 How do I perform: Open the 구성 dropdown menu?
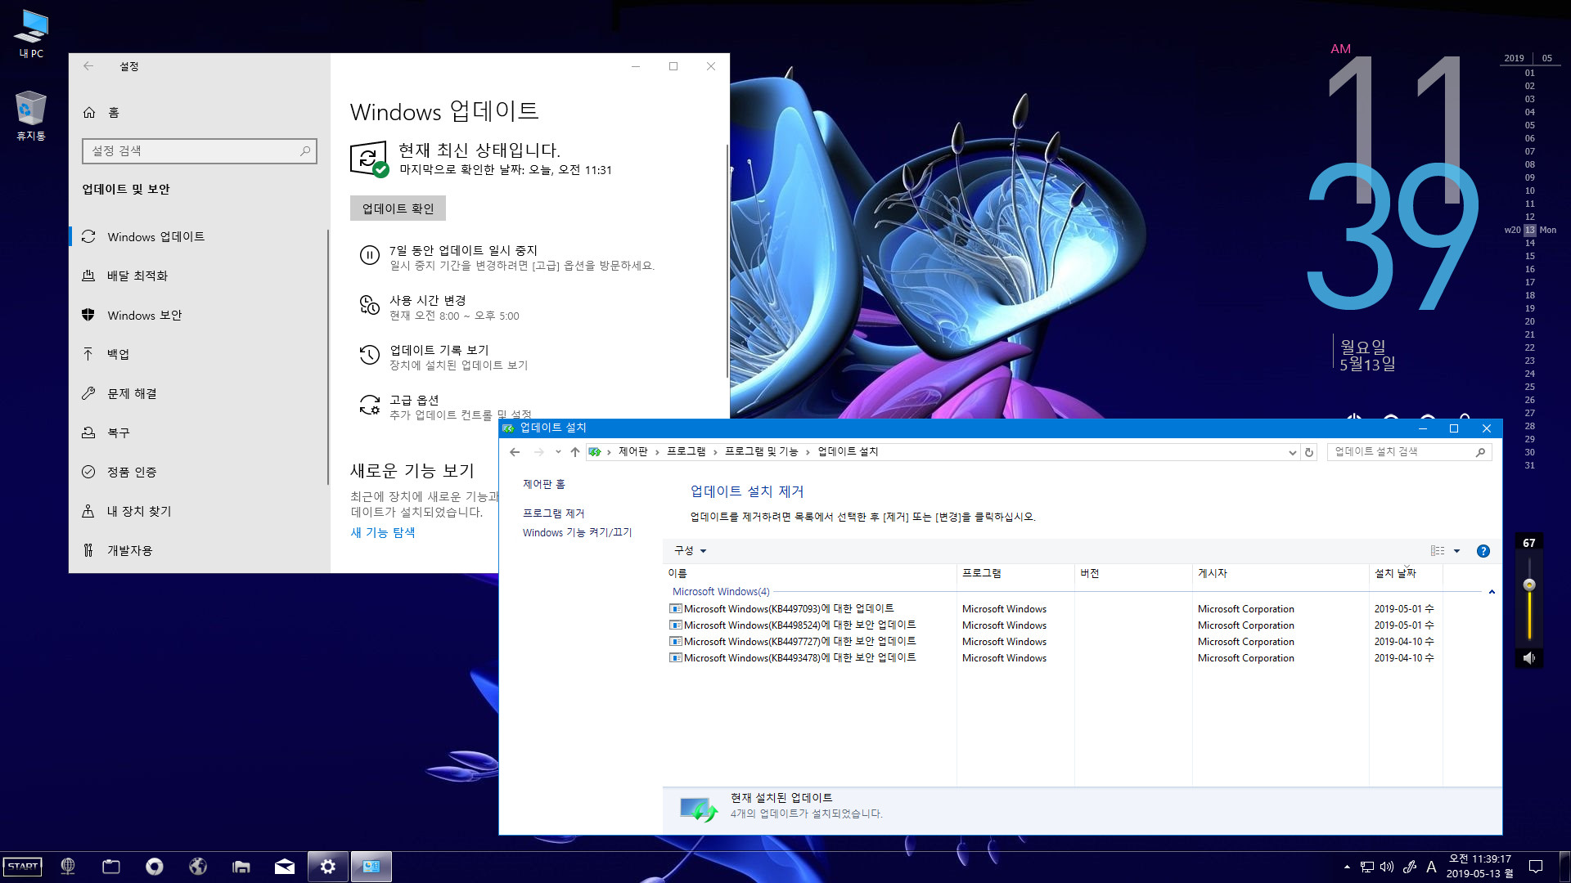point(690,551)
